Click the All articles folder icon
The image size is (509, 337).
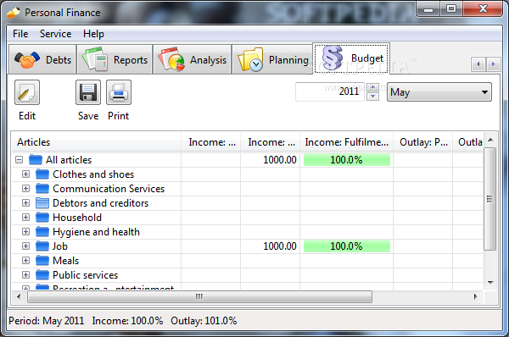point(36,160)
